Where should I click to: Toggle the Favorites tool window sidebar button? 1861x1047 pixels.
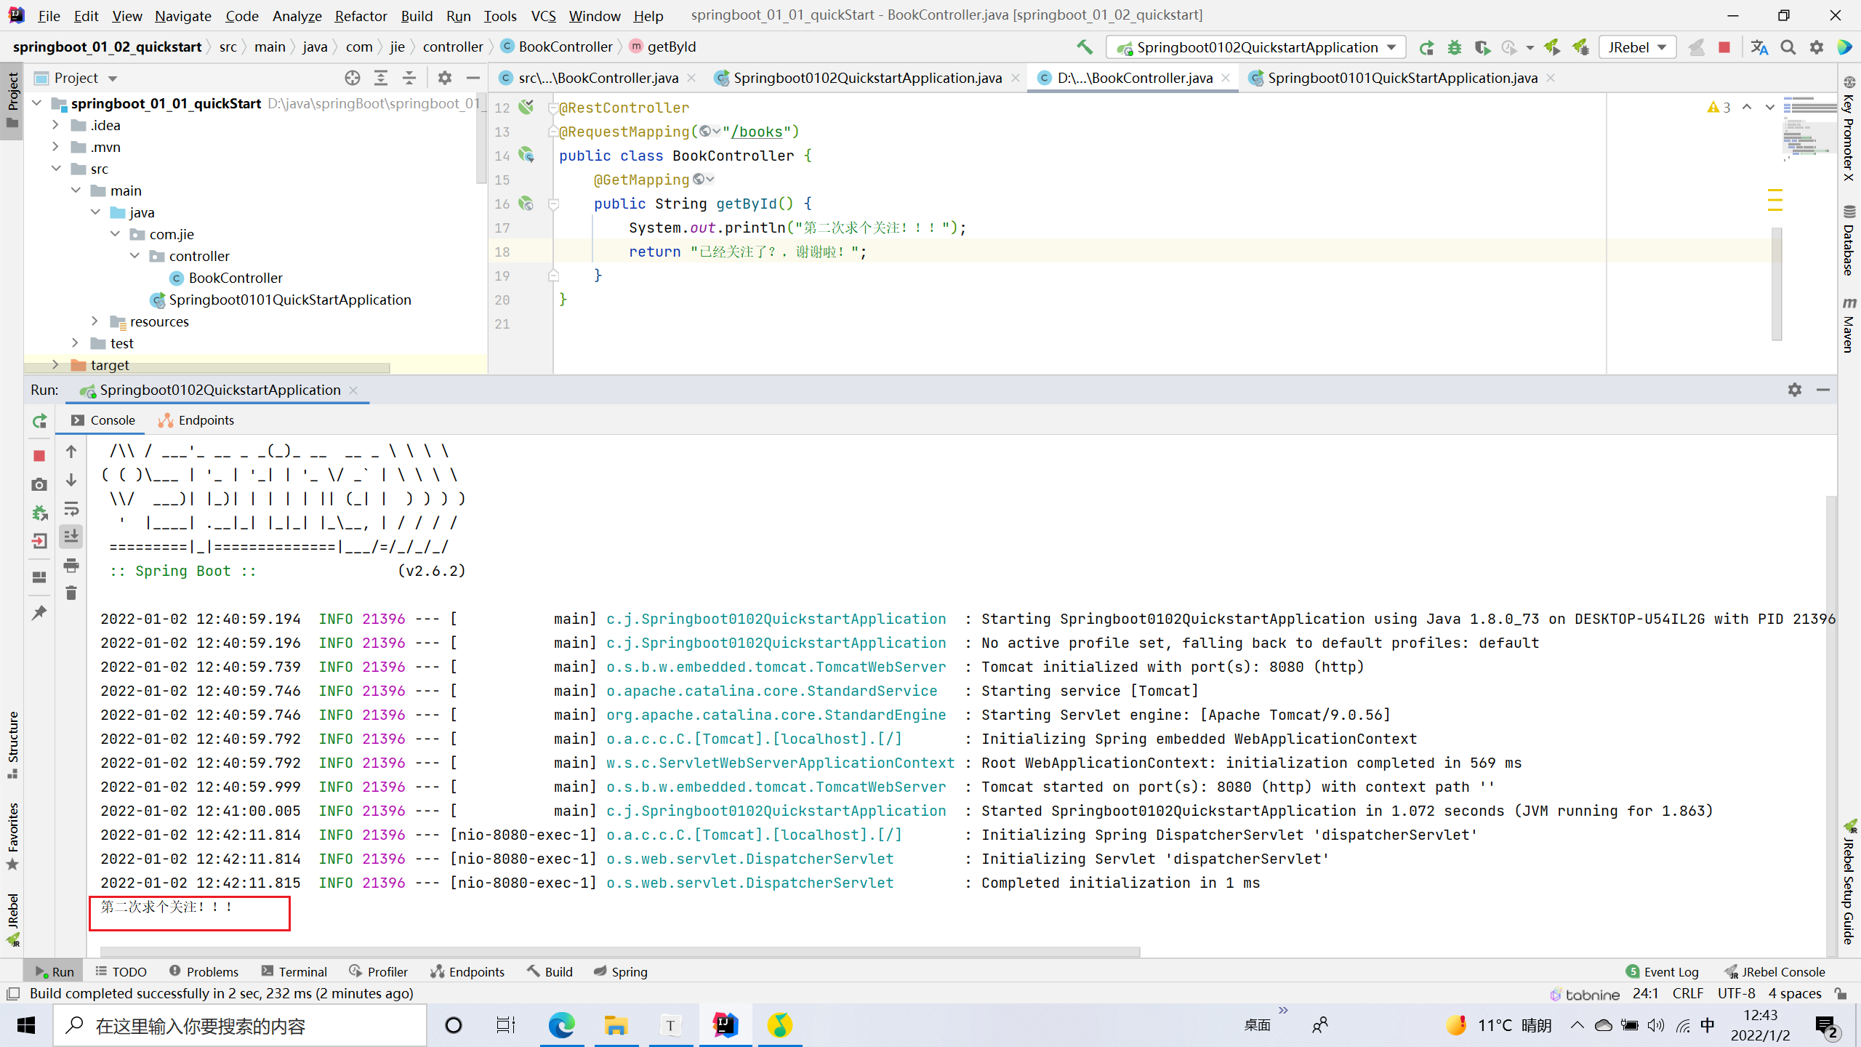(x=12, y=836)
